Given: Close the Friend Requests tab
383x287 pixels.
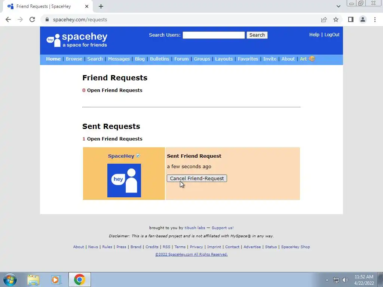Looking at the screenshot, I should (x=87, y=6).
